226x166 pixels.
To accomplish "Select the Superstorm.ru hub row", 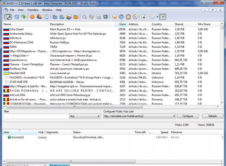I will (x=111, y=60).
